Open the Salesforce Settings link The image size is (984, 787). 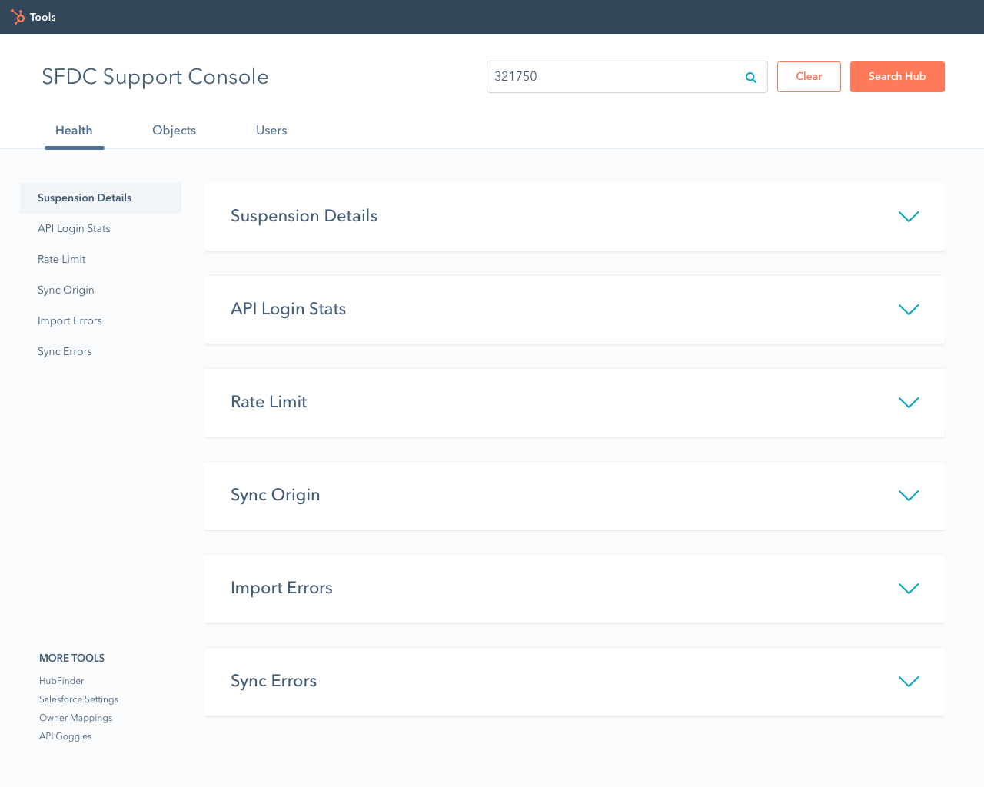(78, 699)
